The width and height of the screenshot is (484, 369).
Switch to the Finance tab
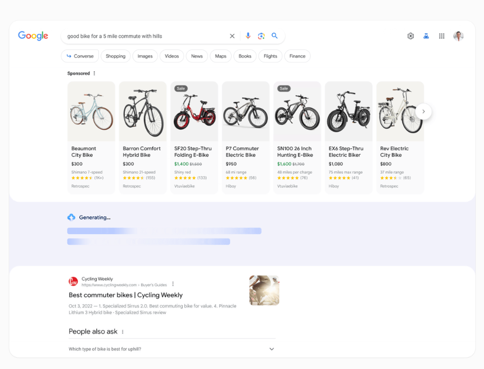pyautogui.click(x=297, y=56)
